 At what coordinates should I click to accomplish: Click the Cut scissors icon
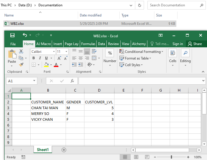click(x=21, y=51)
